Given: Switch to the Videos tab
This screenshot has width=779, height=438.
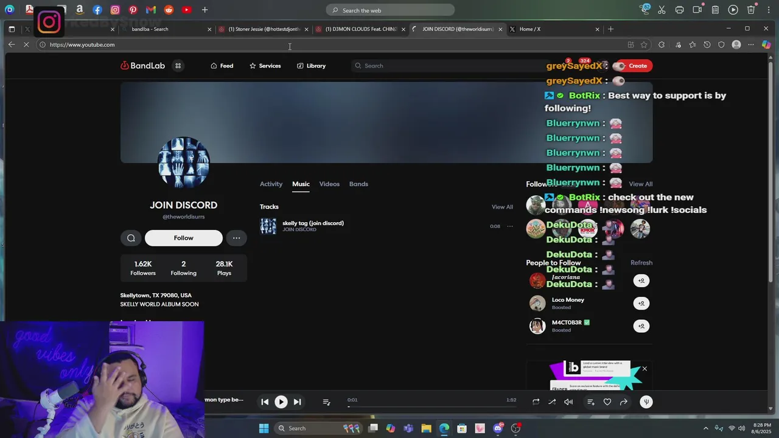Looking at the screenshot, I should 329,184.
